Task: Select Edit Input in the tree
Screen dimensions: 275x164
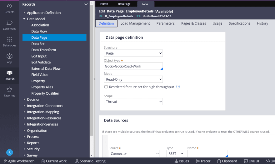Action: pos(39,56)
